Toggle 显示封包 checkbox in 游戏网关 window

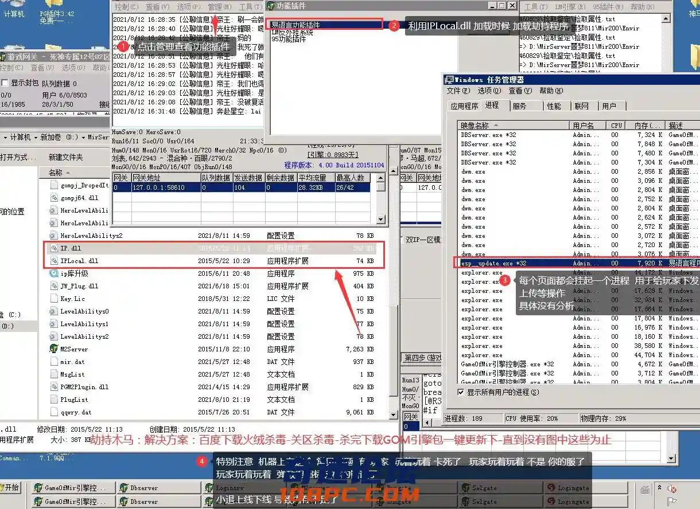[x=5, y=83]
